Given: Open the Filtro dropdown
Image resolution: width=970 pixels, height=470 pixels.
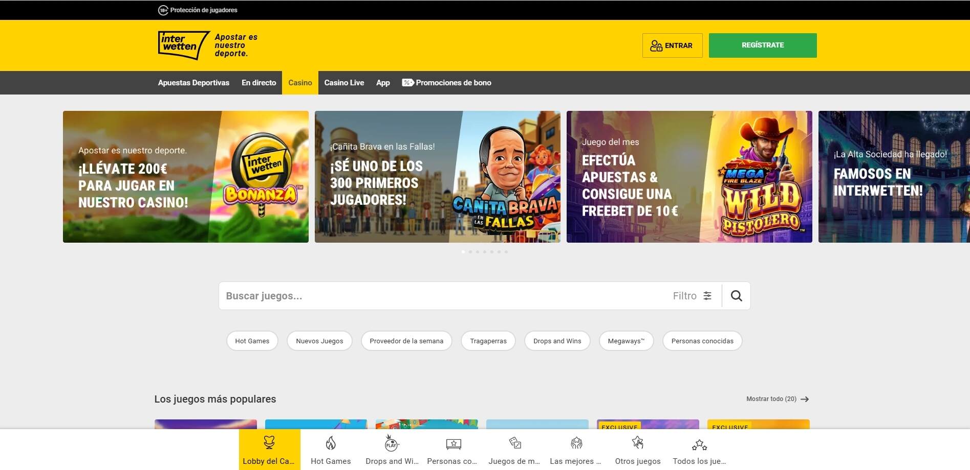Looking at the screenshot, I should (692, 296).
